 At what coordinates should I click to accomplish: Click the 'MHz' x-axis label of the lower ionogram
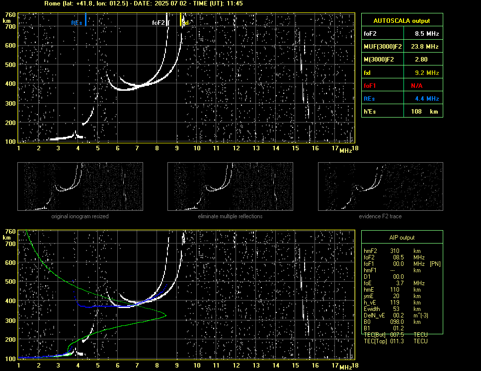[345, 367]
